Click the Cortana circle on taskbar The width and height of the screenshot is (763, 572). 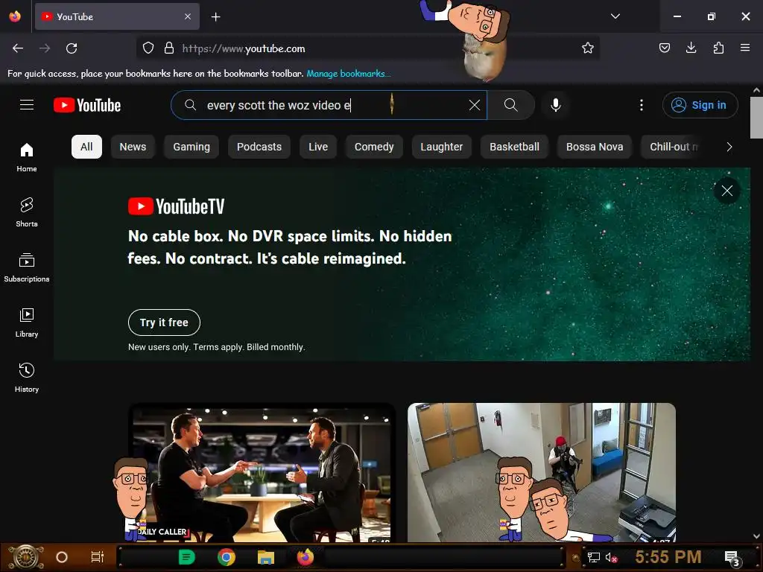(x=62, y=557)
